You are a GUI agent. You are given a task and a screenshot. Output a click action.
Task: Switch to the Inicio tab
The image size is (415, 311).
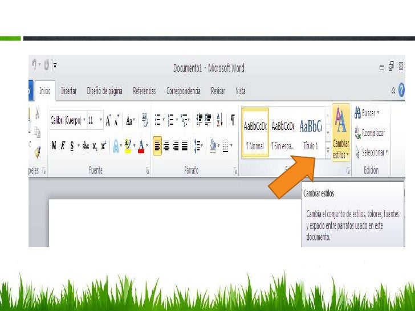[x=45, y=91]
